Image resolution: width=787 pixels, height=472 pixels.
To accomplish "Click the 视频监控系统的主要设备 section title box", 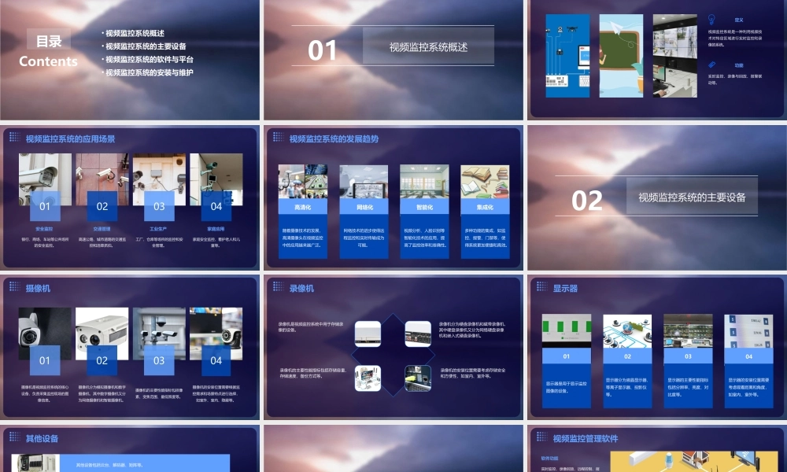I will (692, 197).
